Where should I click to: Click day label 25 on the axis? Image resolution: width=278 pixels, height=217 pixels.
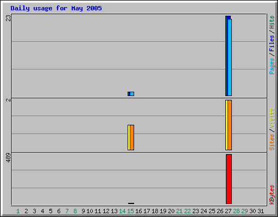[212, 211]
